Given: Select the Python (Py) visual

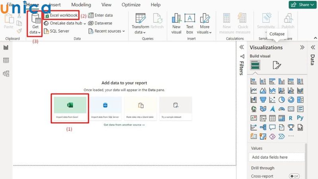Looking at the screenshot, I should (x=300, y=118).
